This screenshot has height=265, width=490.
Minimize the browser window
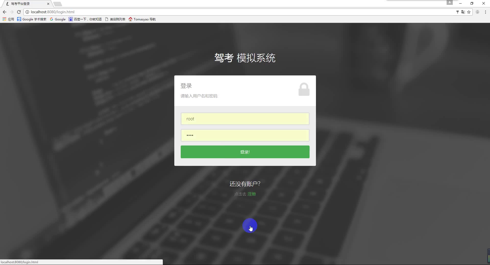460,3
